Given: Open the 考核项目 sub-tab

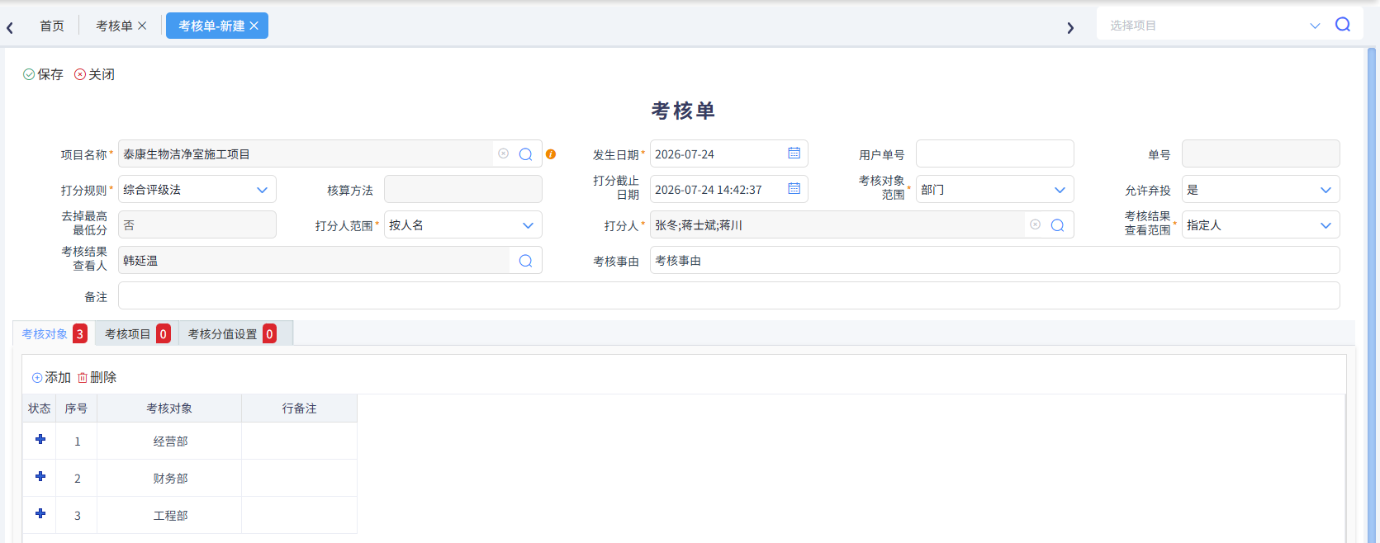Looking at the screenshot, I should point(137,333).
